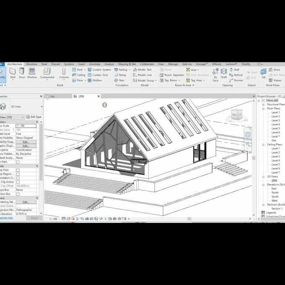Switch to the Structure ribbon tab
Image resolution: width=285 pixels, height=285 pixels.
click(x=31, y=64)
